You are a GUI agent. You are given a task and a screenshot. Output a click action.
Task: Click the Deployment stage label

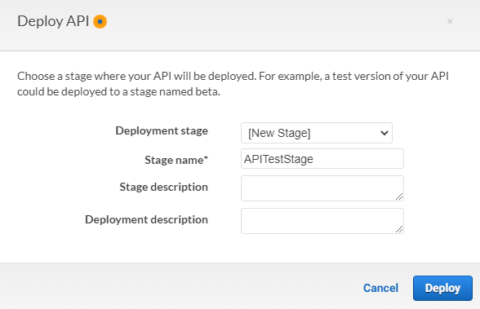[162, 130]
